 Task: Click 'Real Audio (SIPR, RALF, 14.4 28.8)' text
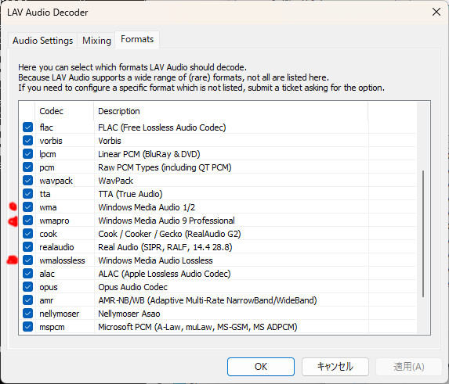pos(165,247)
